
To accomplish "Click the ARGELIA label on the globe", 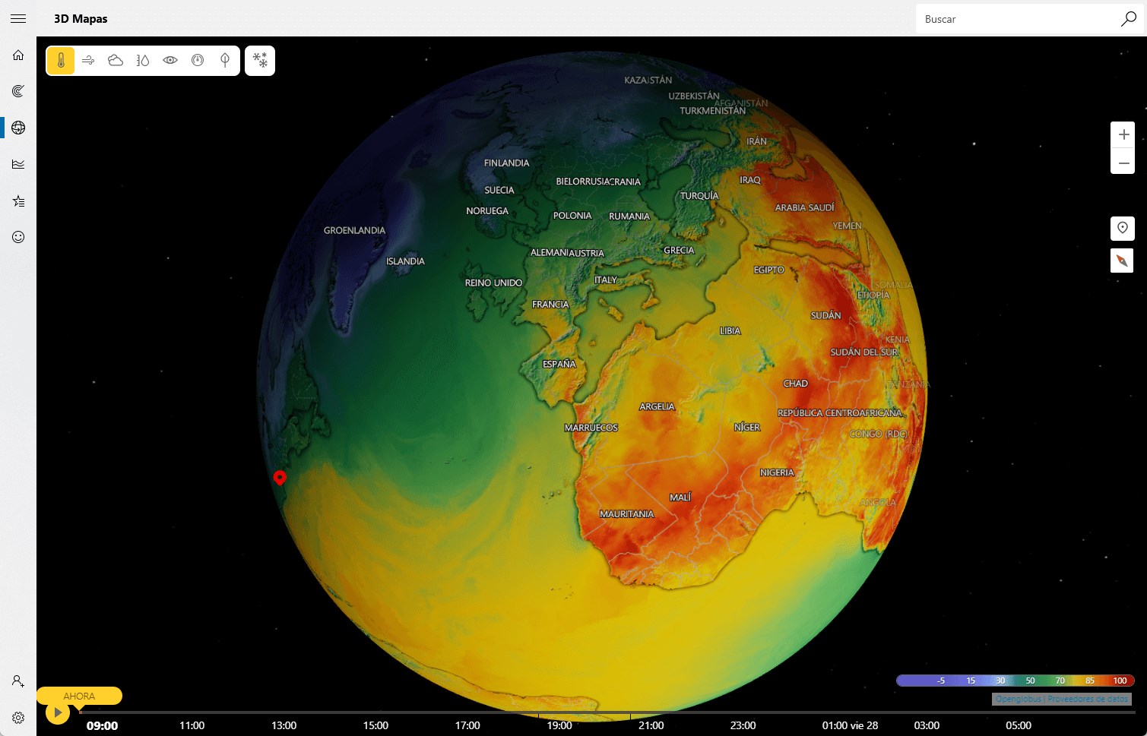I will (x=657, y=406).
